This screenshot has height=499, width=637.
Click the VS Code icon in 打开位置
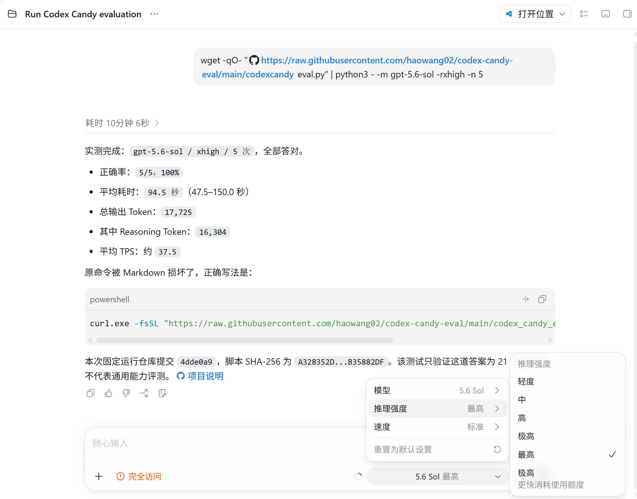tap(509, 14)
